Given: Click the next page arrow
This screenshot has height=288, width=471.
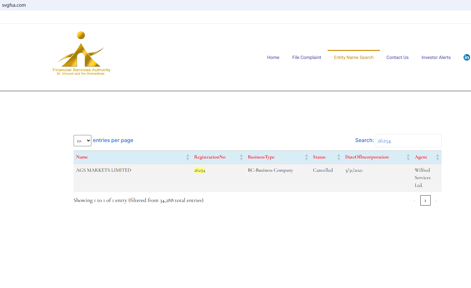Looking at the screenshot, I should pyautogui.click(x=436, y=201).
